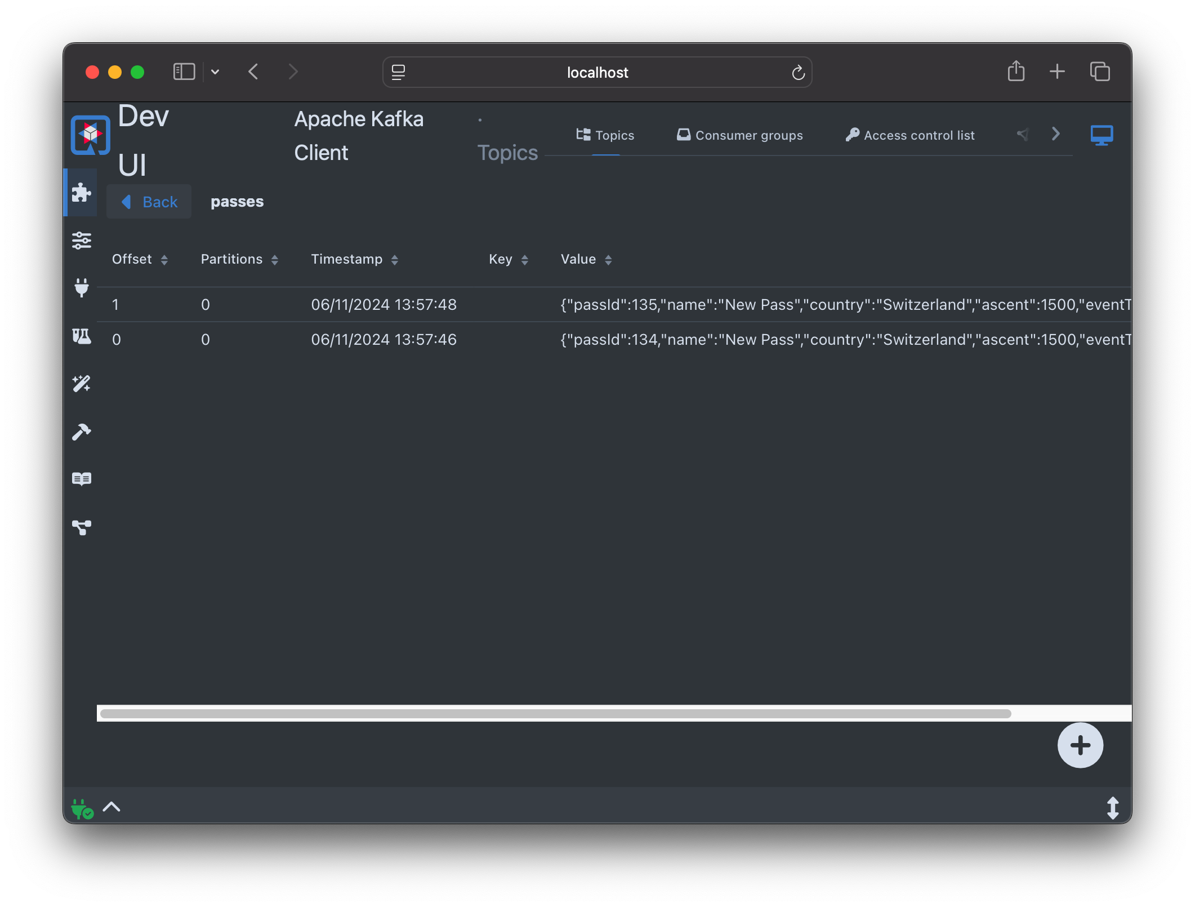
Task: Open the open-book readme sidebar icon
Action: click(81, 479)
